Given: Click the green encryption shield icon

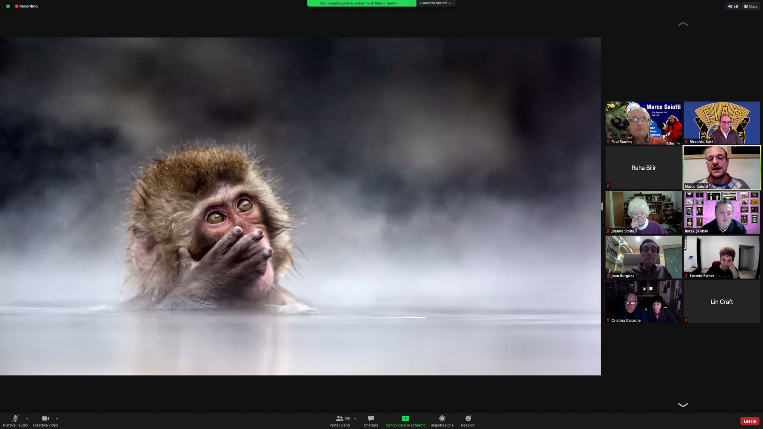Looking at the screenshot, I should coord(8,6).
